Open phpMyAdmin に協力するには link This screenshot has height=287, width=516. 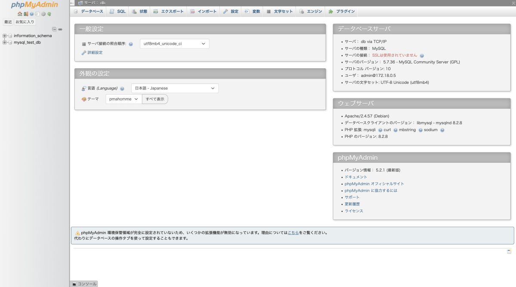click(371, 191)
